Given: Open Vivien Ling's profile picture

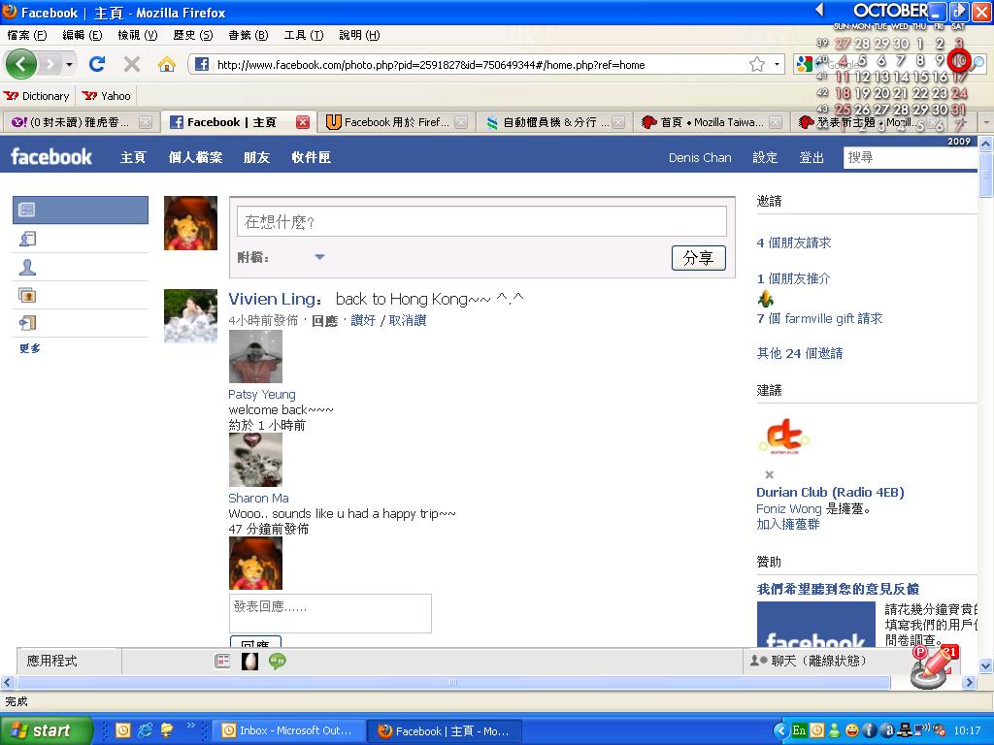Looking at the screenshot, I should 191,316.
